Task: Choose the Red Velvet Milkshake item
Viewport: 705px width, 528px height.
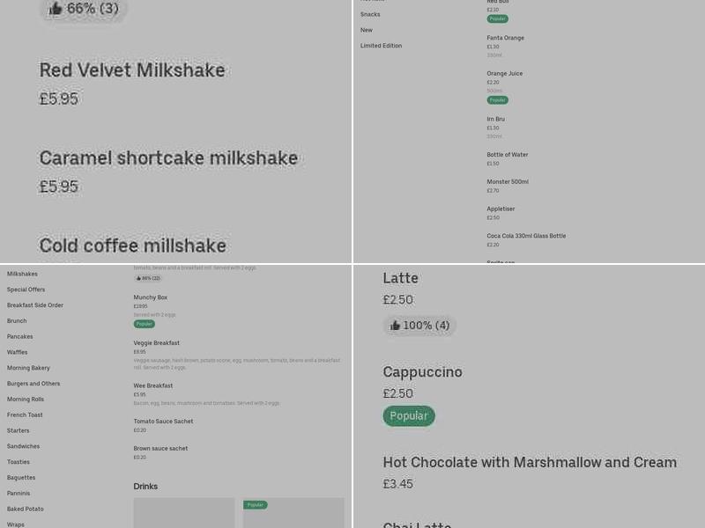Action: point(132,70)
